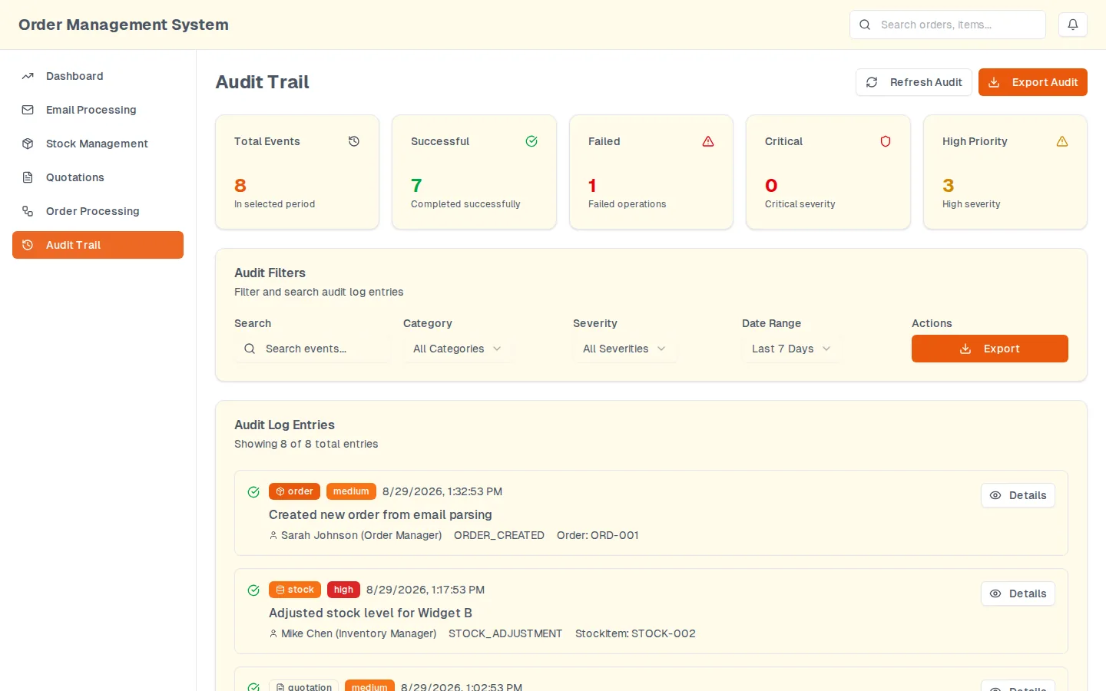Click the user icon beside Mike Chen
The height and width of the screenshot is (691, 1106).
coord(273,634)
